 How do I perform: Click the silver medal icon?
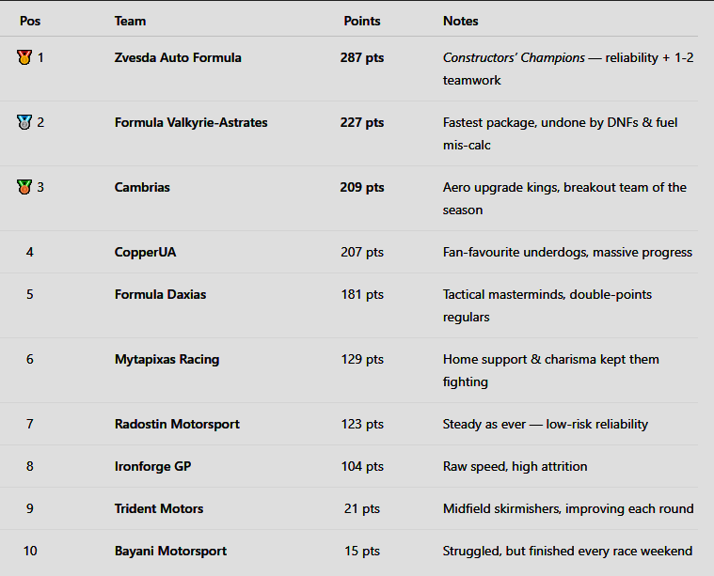pyautogui.click(x=24, y=122)
